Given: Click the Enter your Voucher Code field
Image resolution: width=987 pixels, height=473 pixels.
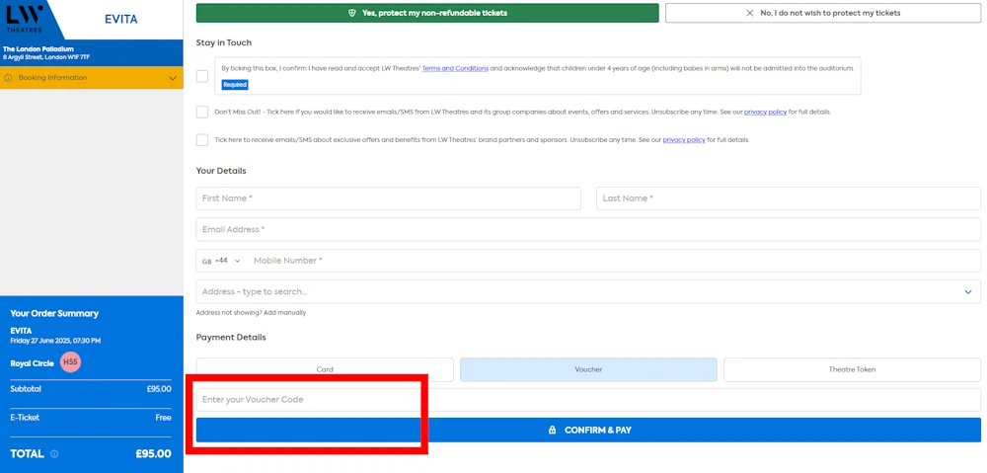Looking at the screenshot, I should click(588, 400).
